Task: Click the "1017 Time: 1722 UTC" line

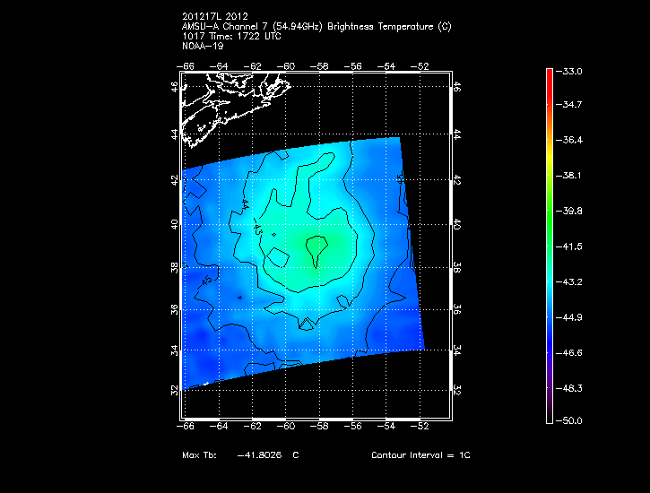Action: [x=231, y=37]
